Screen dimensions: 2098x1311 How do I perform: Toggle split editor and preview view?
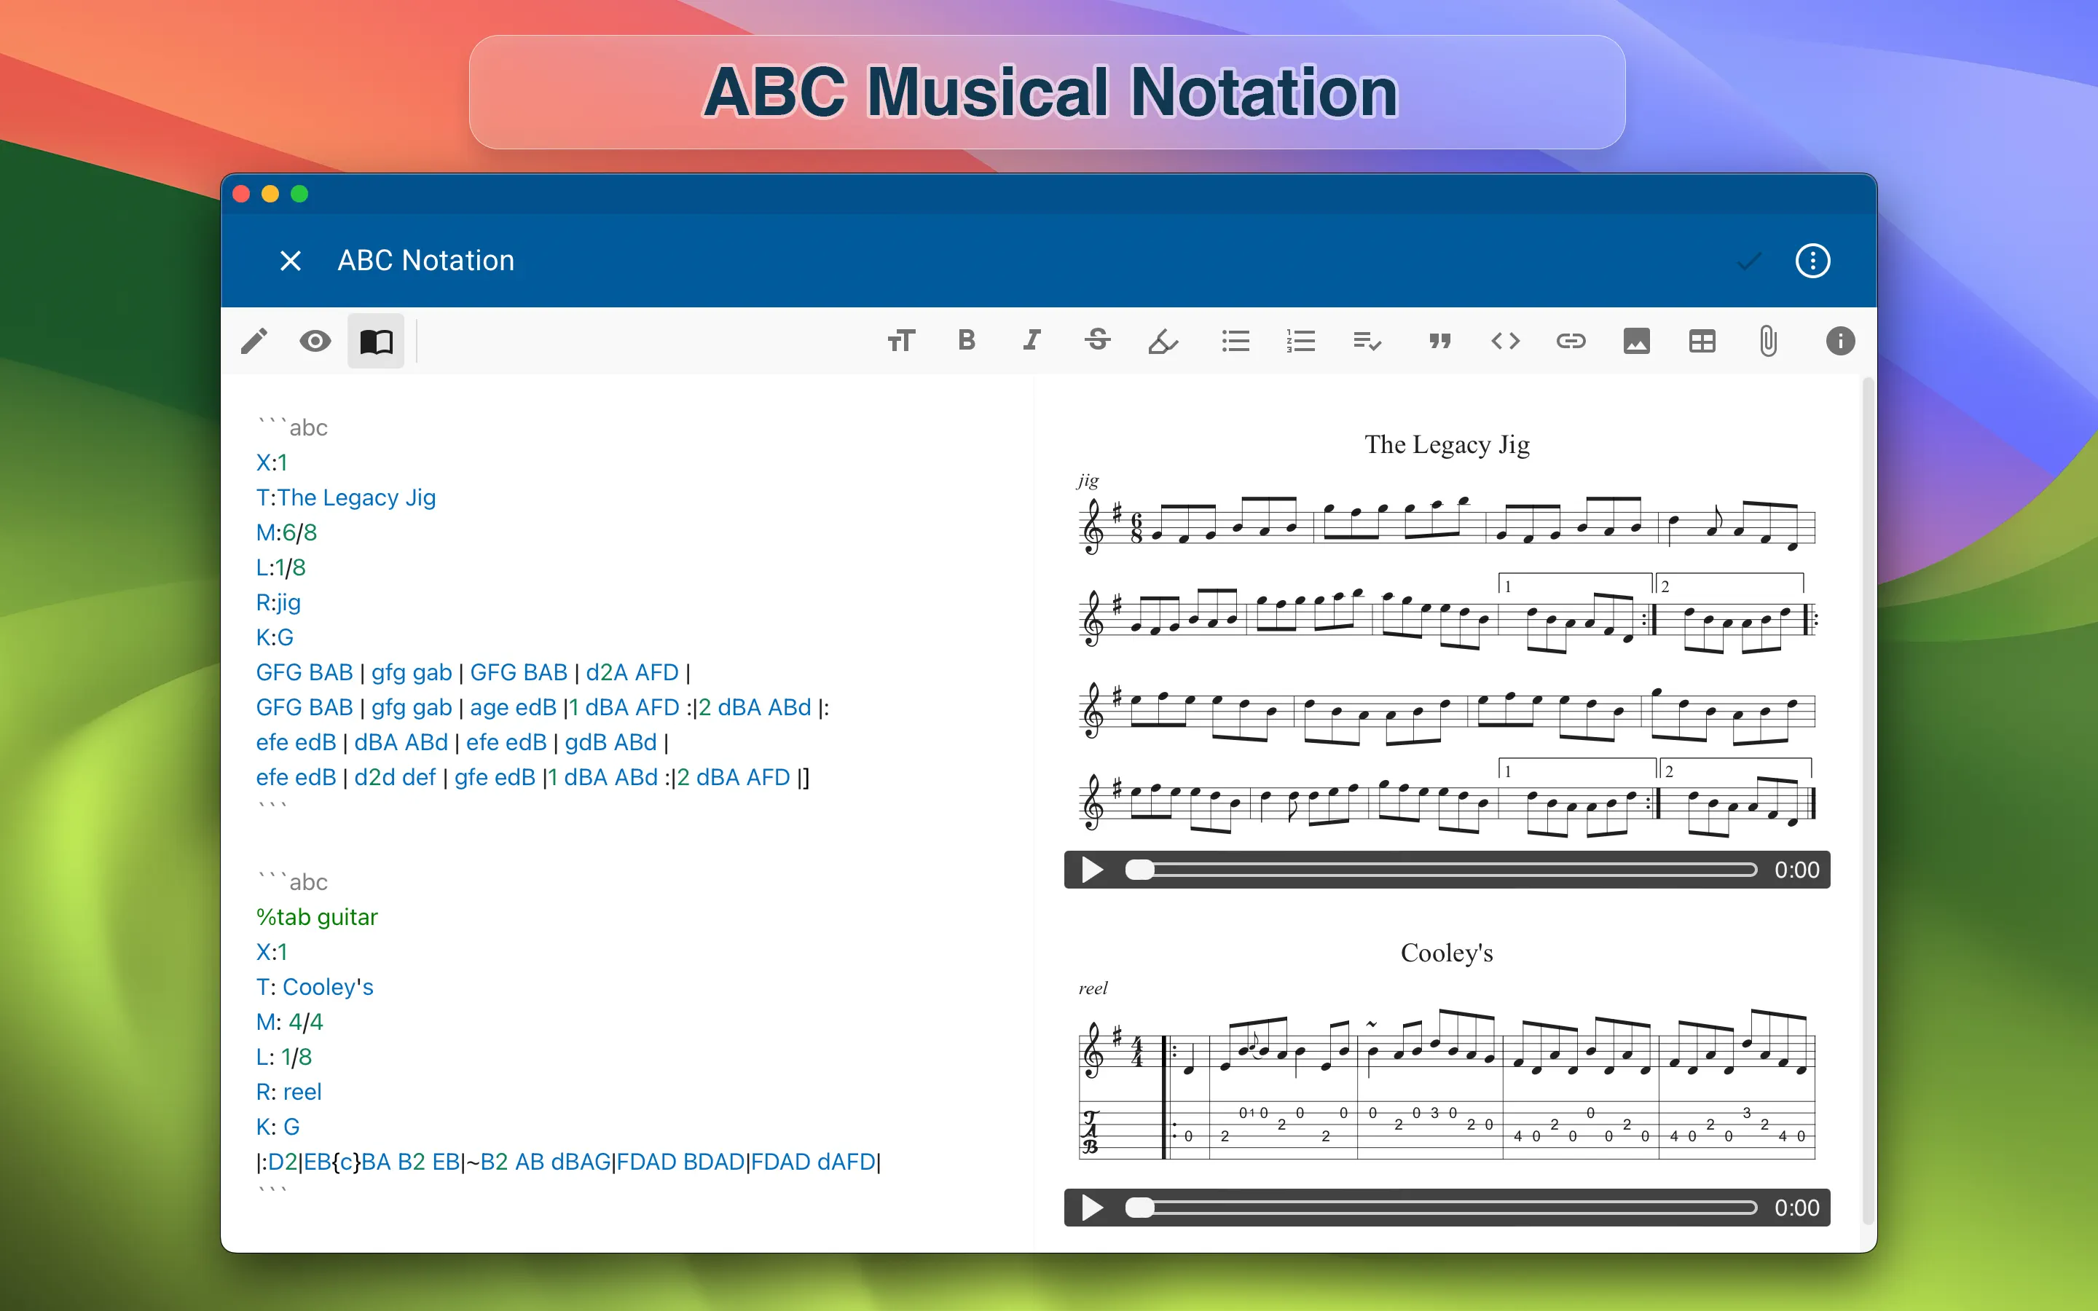click(376, 341)
